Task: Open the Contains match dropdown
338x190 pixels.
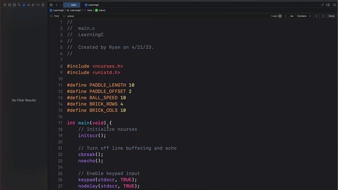Action: (304, 16)
